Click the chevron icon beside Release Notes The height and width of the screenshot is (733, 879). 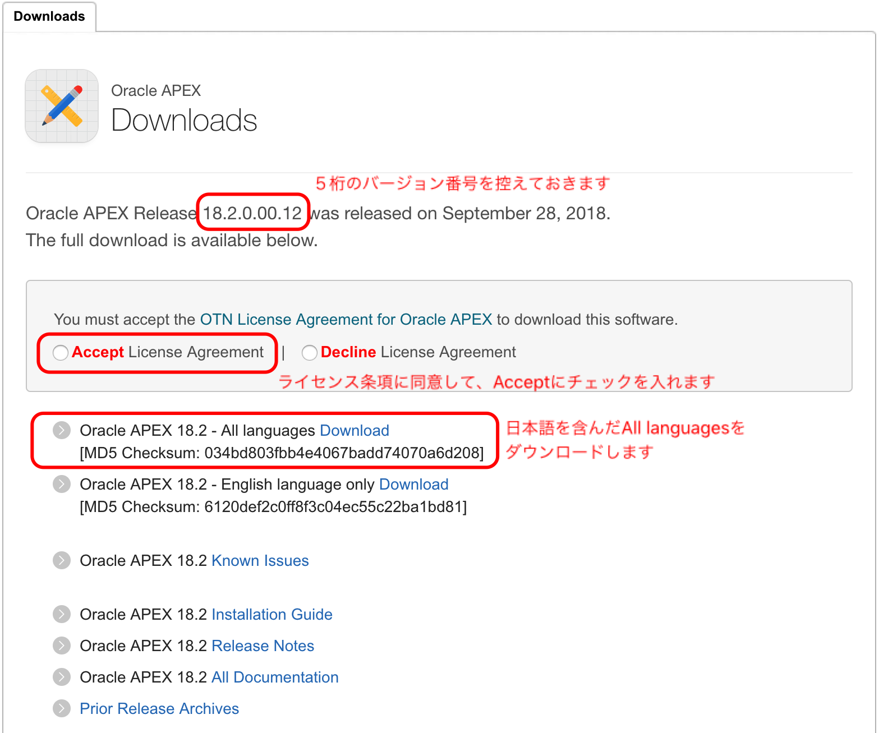click(62, 646)
